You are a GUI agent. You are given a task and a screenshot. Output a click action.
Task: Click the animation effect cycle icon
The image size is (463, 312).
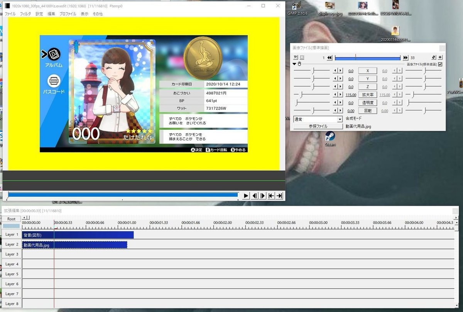tap(434, 58)
